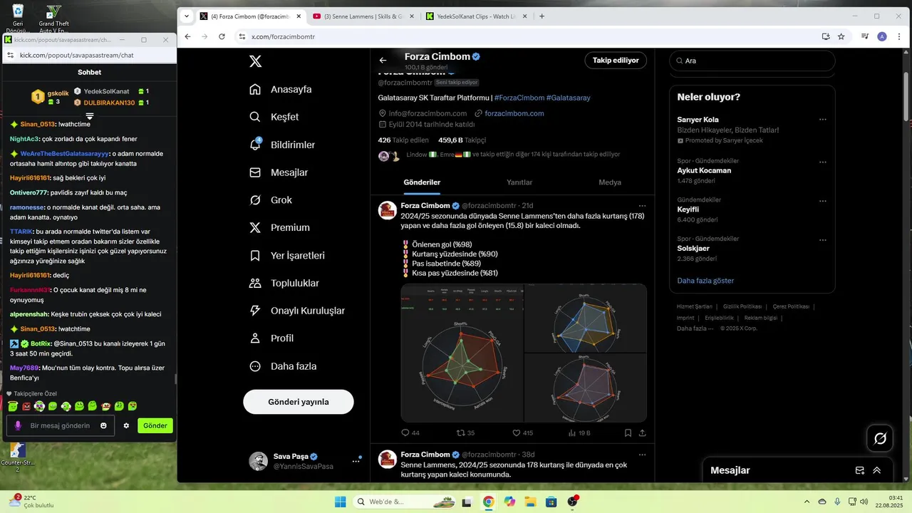The image size is (912, 513).
Task: Open the taskbar weather widget
Action: (31, 502)
